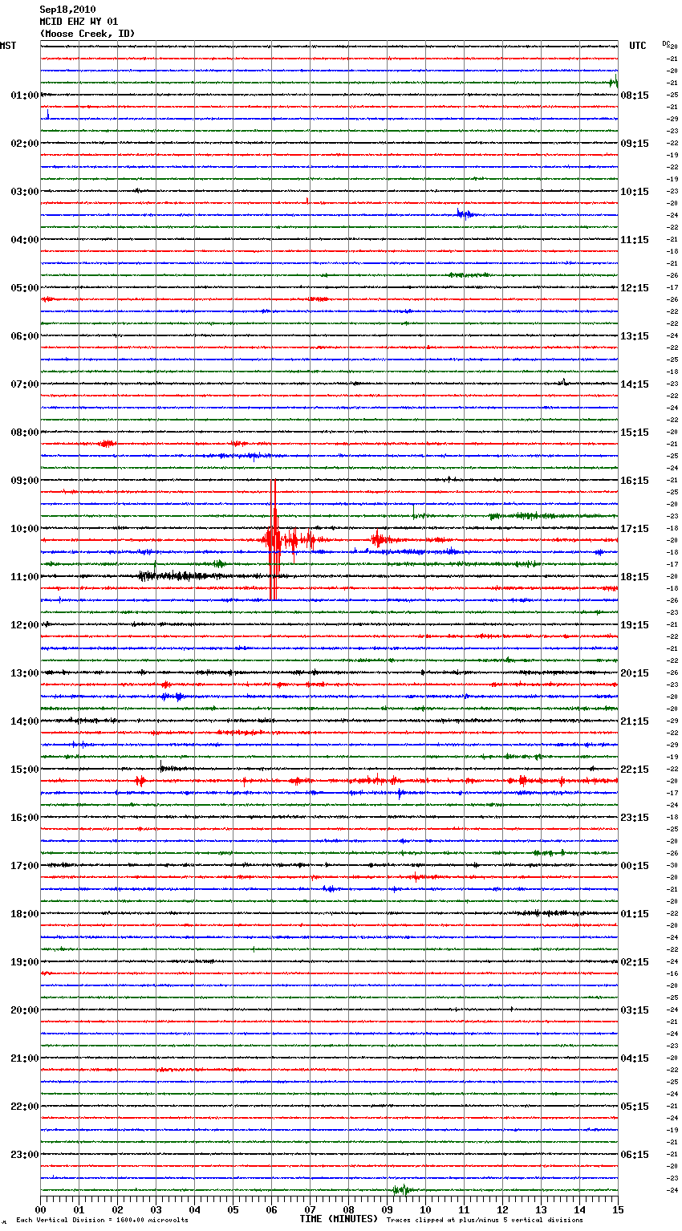Click the MST time zone header

[x=8, y=46]
